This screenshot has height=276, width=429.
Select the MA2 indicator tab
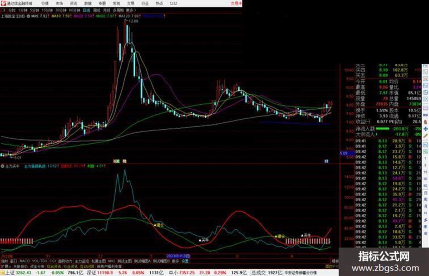pyautogui.click(x=111, y=261)
